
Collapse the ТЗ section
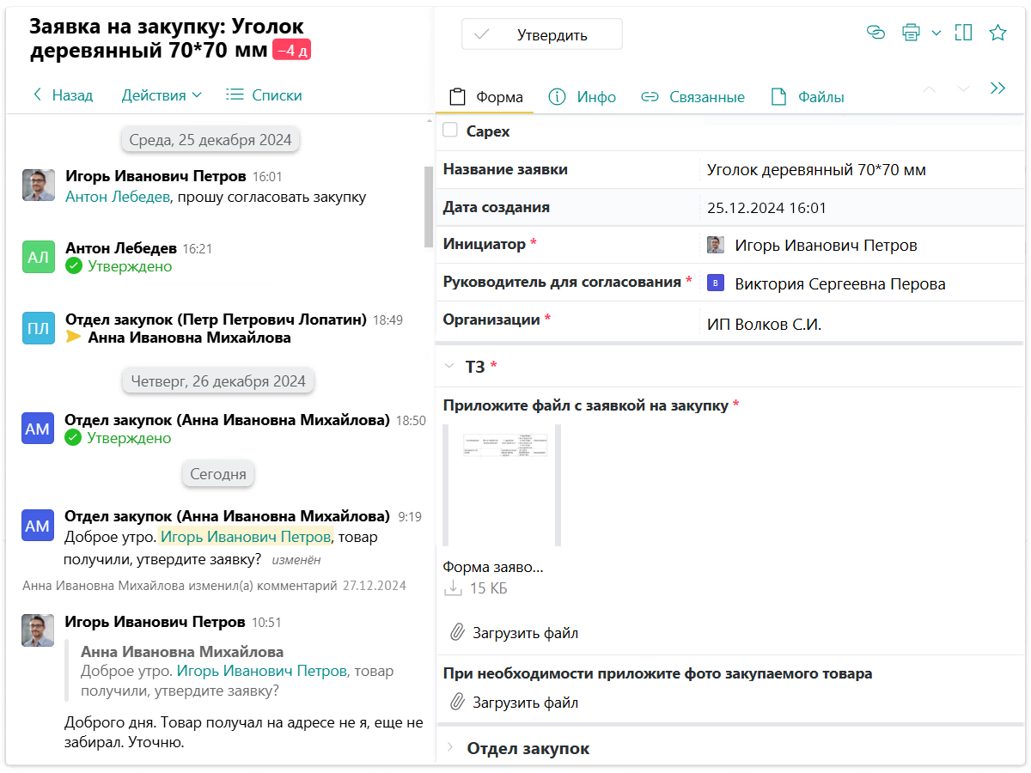pos(449,366)
